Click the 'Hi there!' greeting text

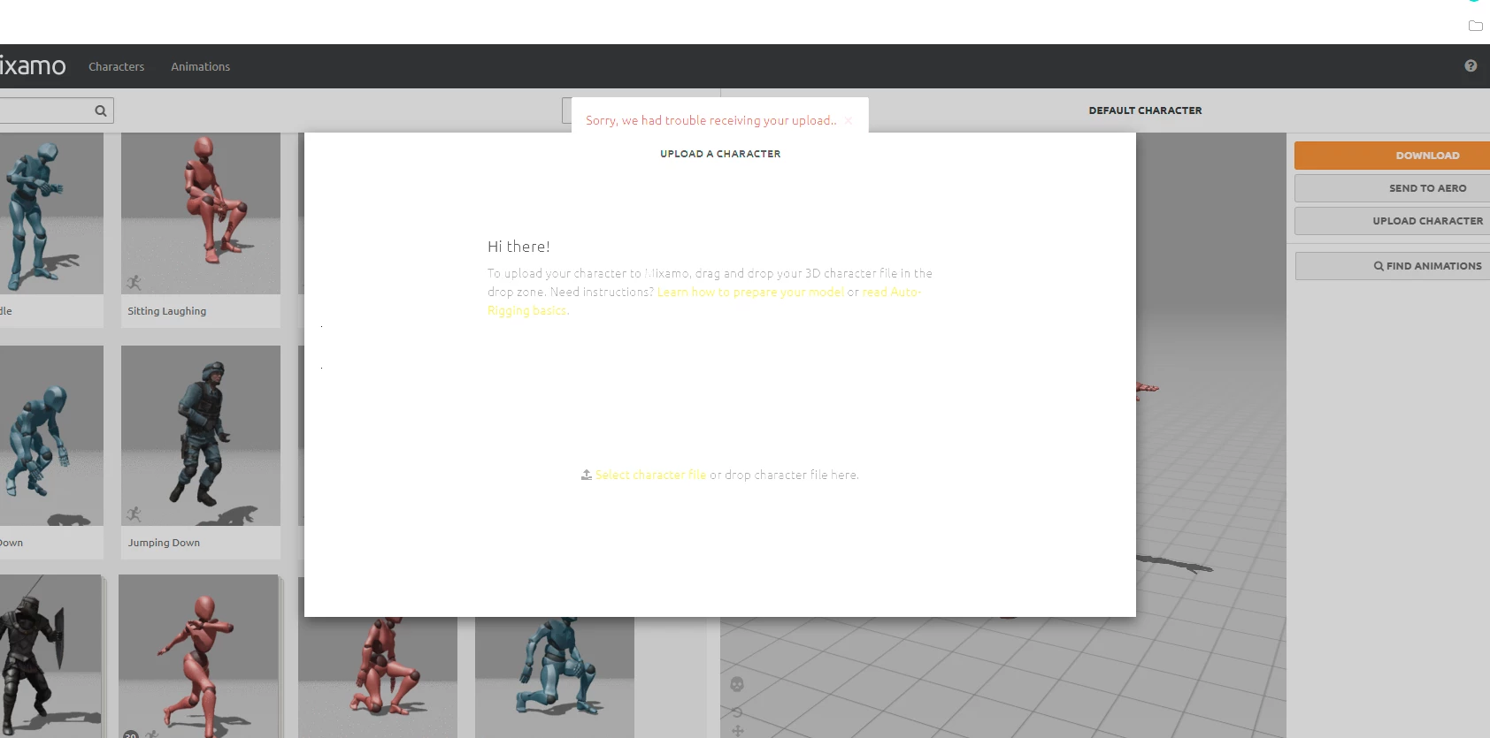point(518,247)
